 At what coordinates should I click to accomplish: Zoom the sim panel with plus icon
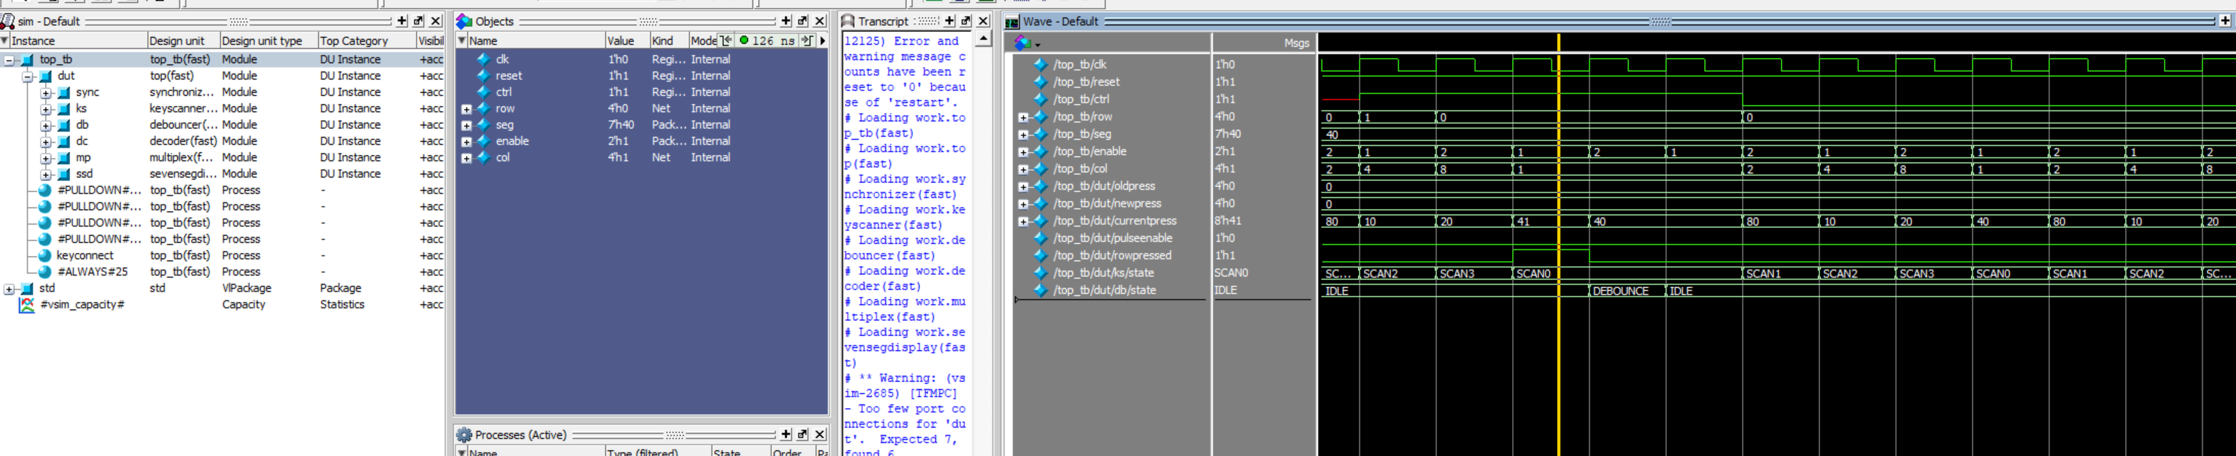click(x=402, y=21)
